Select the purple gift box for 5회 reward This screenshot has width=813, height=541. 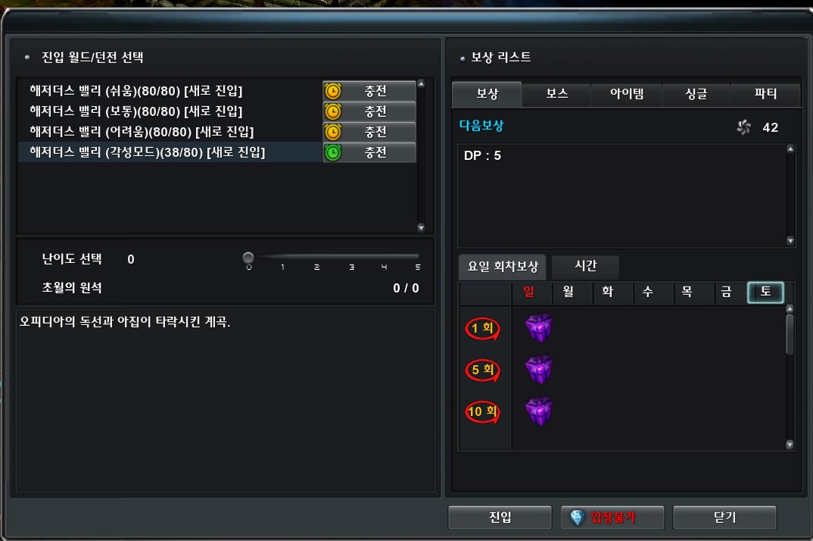pos(539,369)
